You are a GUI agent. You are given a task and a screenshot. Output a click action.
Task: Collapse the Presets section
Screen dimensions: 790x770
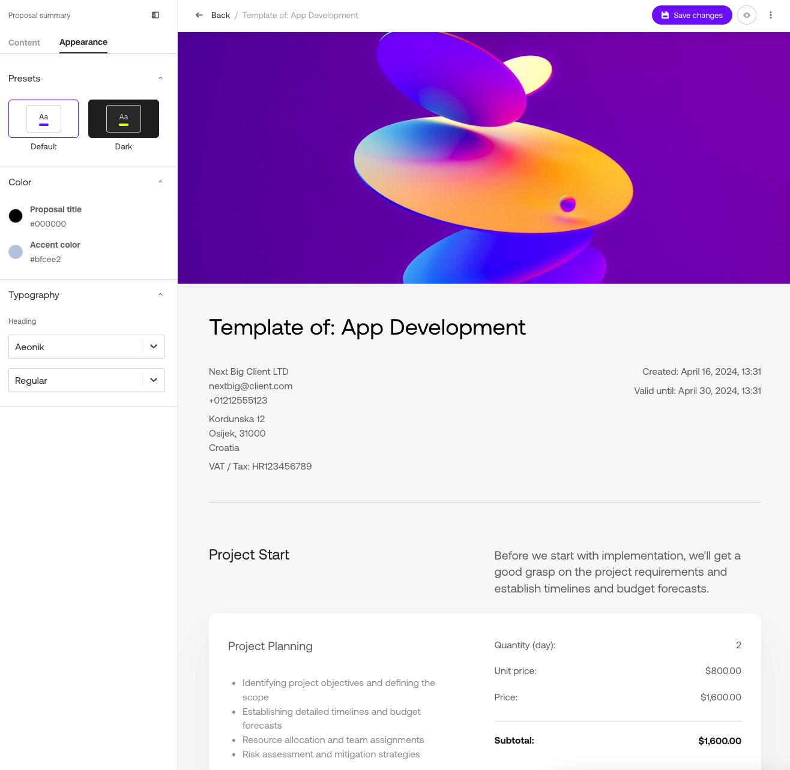[160, 79]
